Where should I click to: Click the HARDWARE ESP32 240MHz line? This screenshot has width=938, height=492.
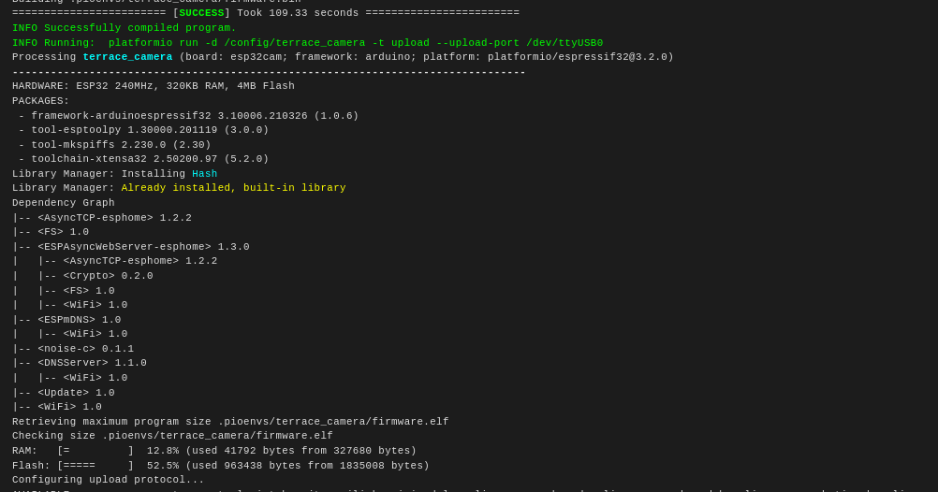[154, 86]
